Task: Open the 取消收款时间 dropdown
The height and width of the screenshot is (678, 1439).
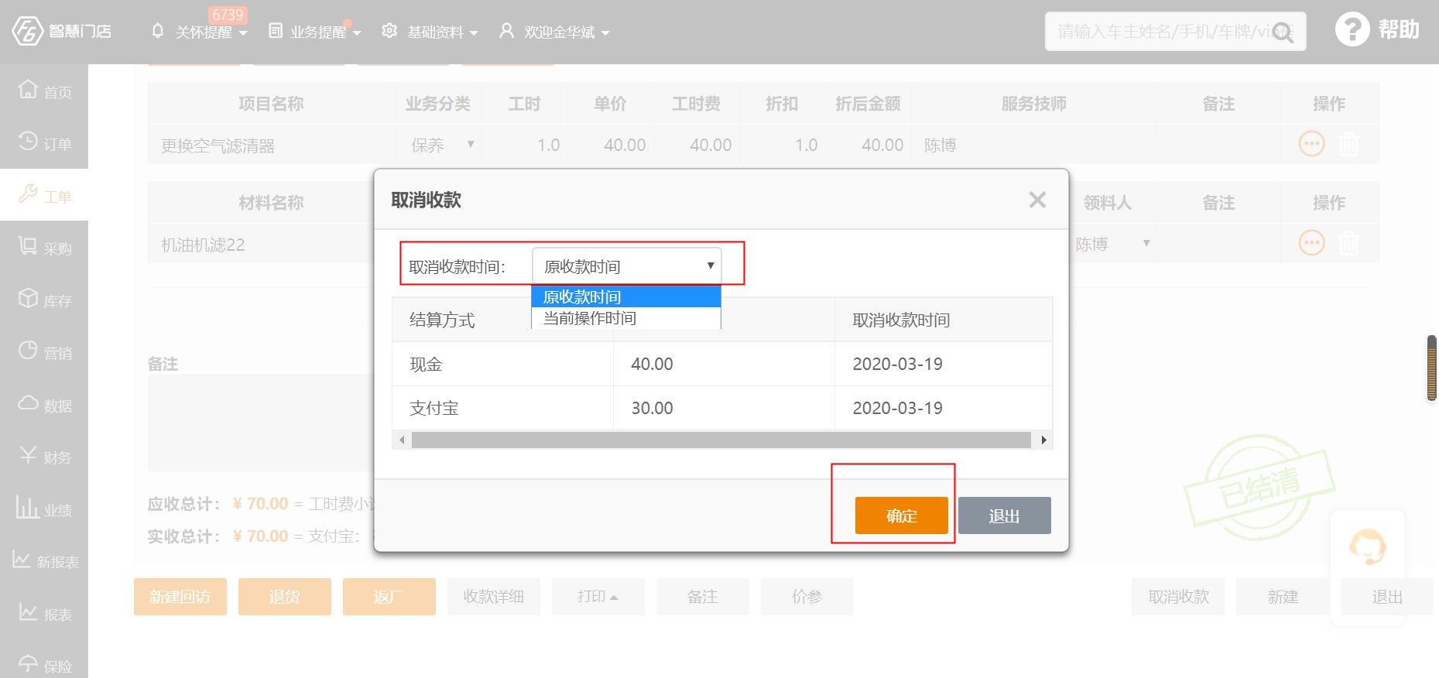Action: click(x=626, y=266)
